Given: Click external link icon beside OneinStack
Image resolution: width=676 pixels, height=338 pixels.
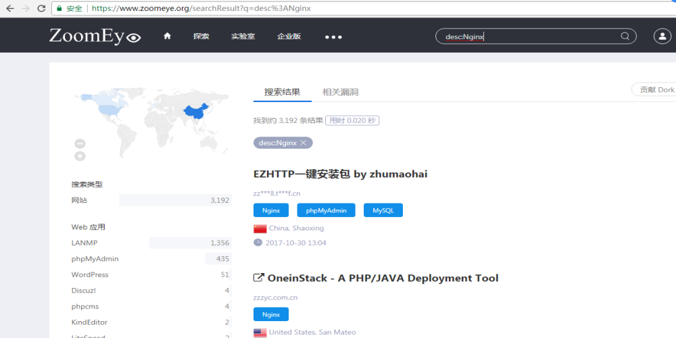Looking at the screenshot, I should [x=258, y=278].
